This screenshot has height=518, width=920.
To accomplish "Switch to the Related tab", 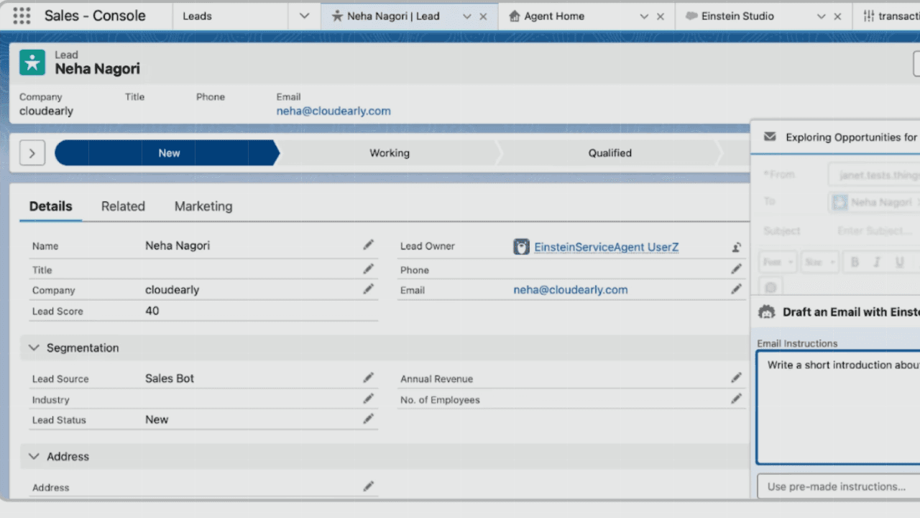I will pyautogui.click(x=123, y=206).
